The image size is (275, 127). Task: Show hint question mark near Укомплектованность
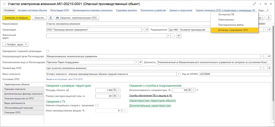[197, 90]
